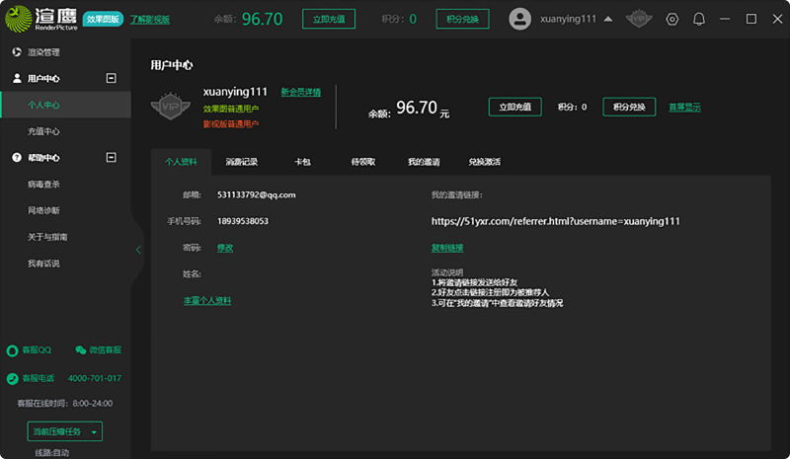Collapse the sidebar with the arrow handle
The height and width of the screenshot is (459, 790).
138,250
